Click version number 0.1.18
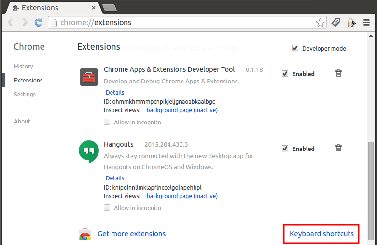Image resolution: width=377 pixels, height=245 pixels. 254,70
